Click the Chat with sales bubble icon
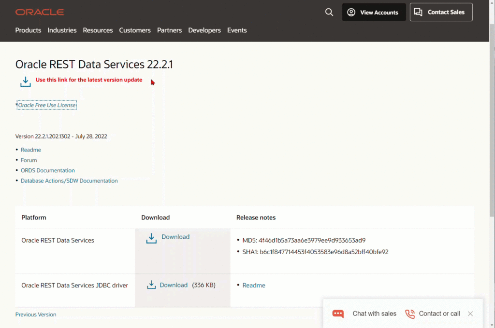 pos(338,314)
